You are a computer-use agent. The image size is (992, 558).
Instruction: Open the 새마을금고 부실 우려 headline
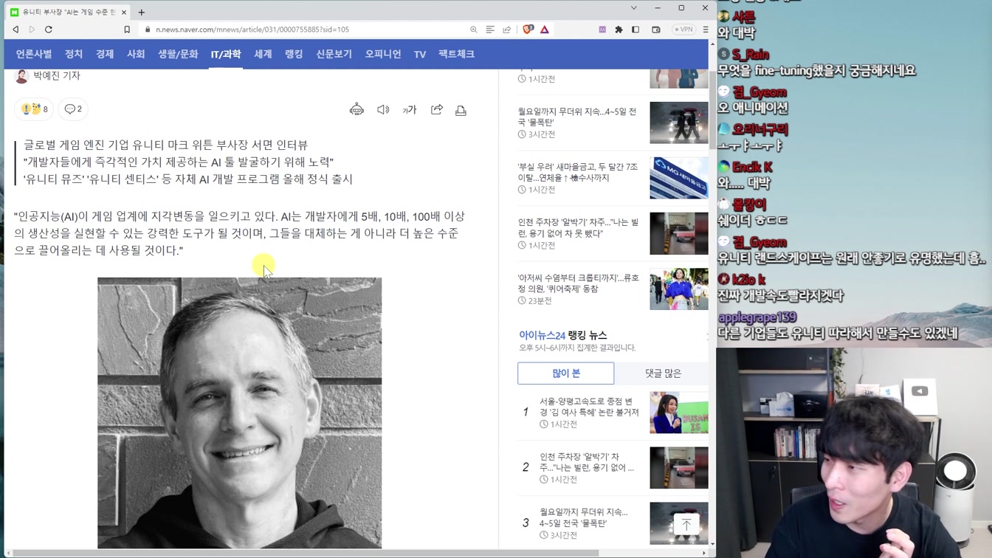pos(577,172)
